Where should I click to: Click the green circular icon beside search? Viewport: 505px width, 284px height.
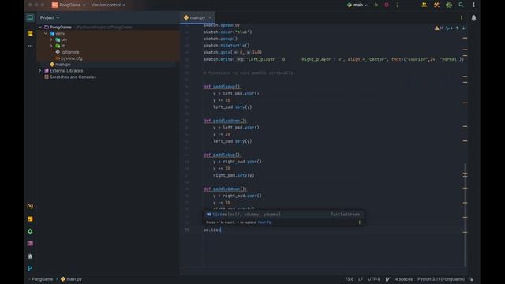[449, 5]
